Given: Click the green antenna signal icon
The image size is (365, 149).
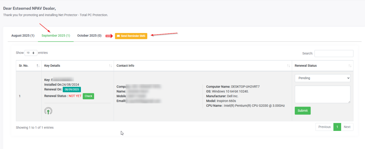Looking at the screenshot, I should 48,111.
